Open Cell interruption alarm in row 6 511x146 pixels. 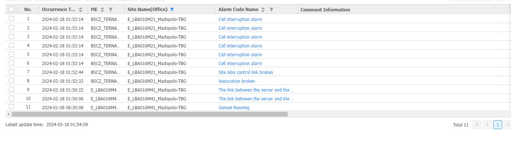(240, 64)
